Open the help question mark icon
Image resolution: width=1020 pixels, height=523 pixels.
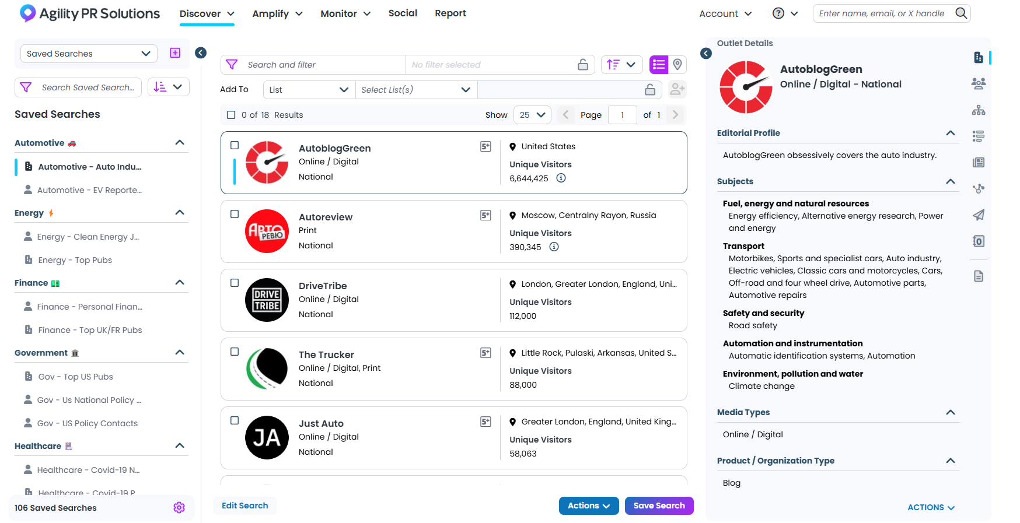[x=778, y=13]
